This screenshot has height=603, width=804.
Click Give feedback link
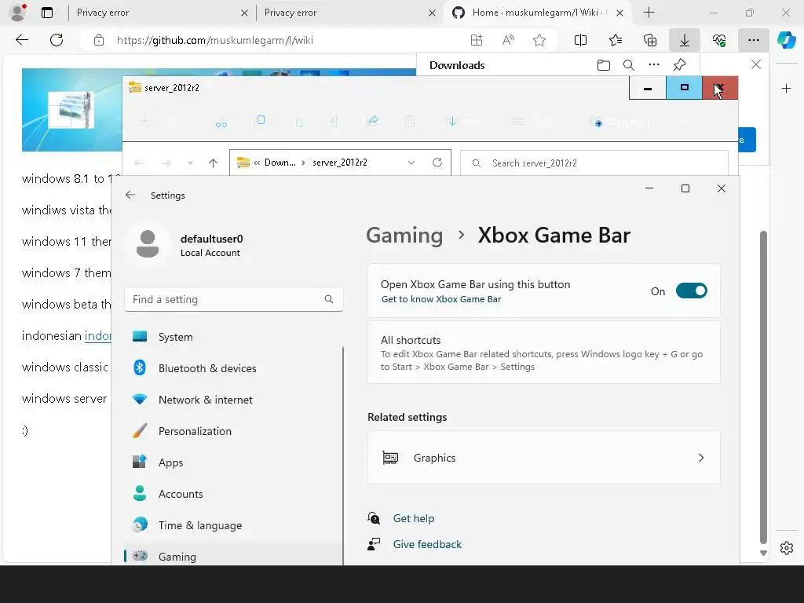tap(427, 544)
